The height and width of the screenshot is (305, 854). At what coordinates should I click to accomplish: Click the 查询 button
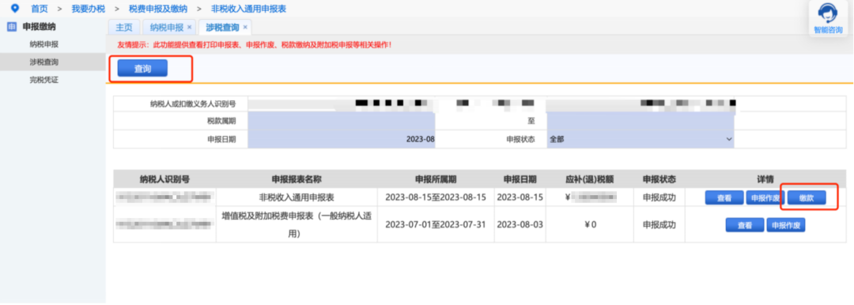(x=142, y=69)
